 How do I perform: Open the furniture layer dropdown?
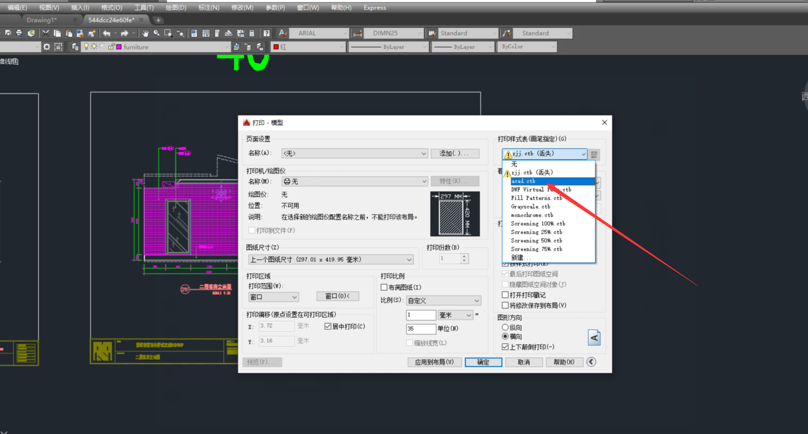pos(155,47)
